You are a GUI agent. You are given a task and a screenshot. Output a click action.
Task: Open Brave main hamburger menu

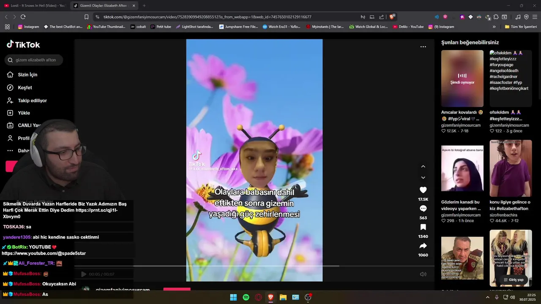coord(535,17)
